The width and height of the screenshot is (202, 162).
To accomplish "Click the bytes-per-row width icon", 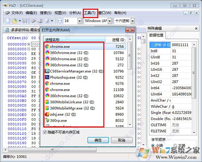I will (x=60, y=21).
